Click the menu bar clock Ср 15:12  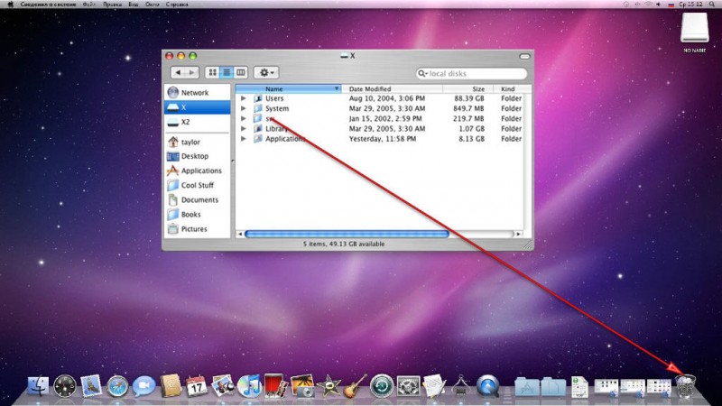pos(690,5)
